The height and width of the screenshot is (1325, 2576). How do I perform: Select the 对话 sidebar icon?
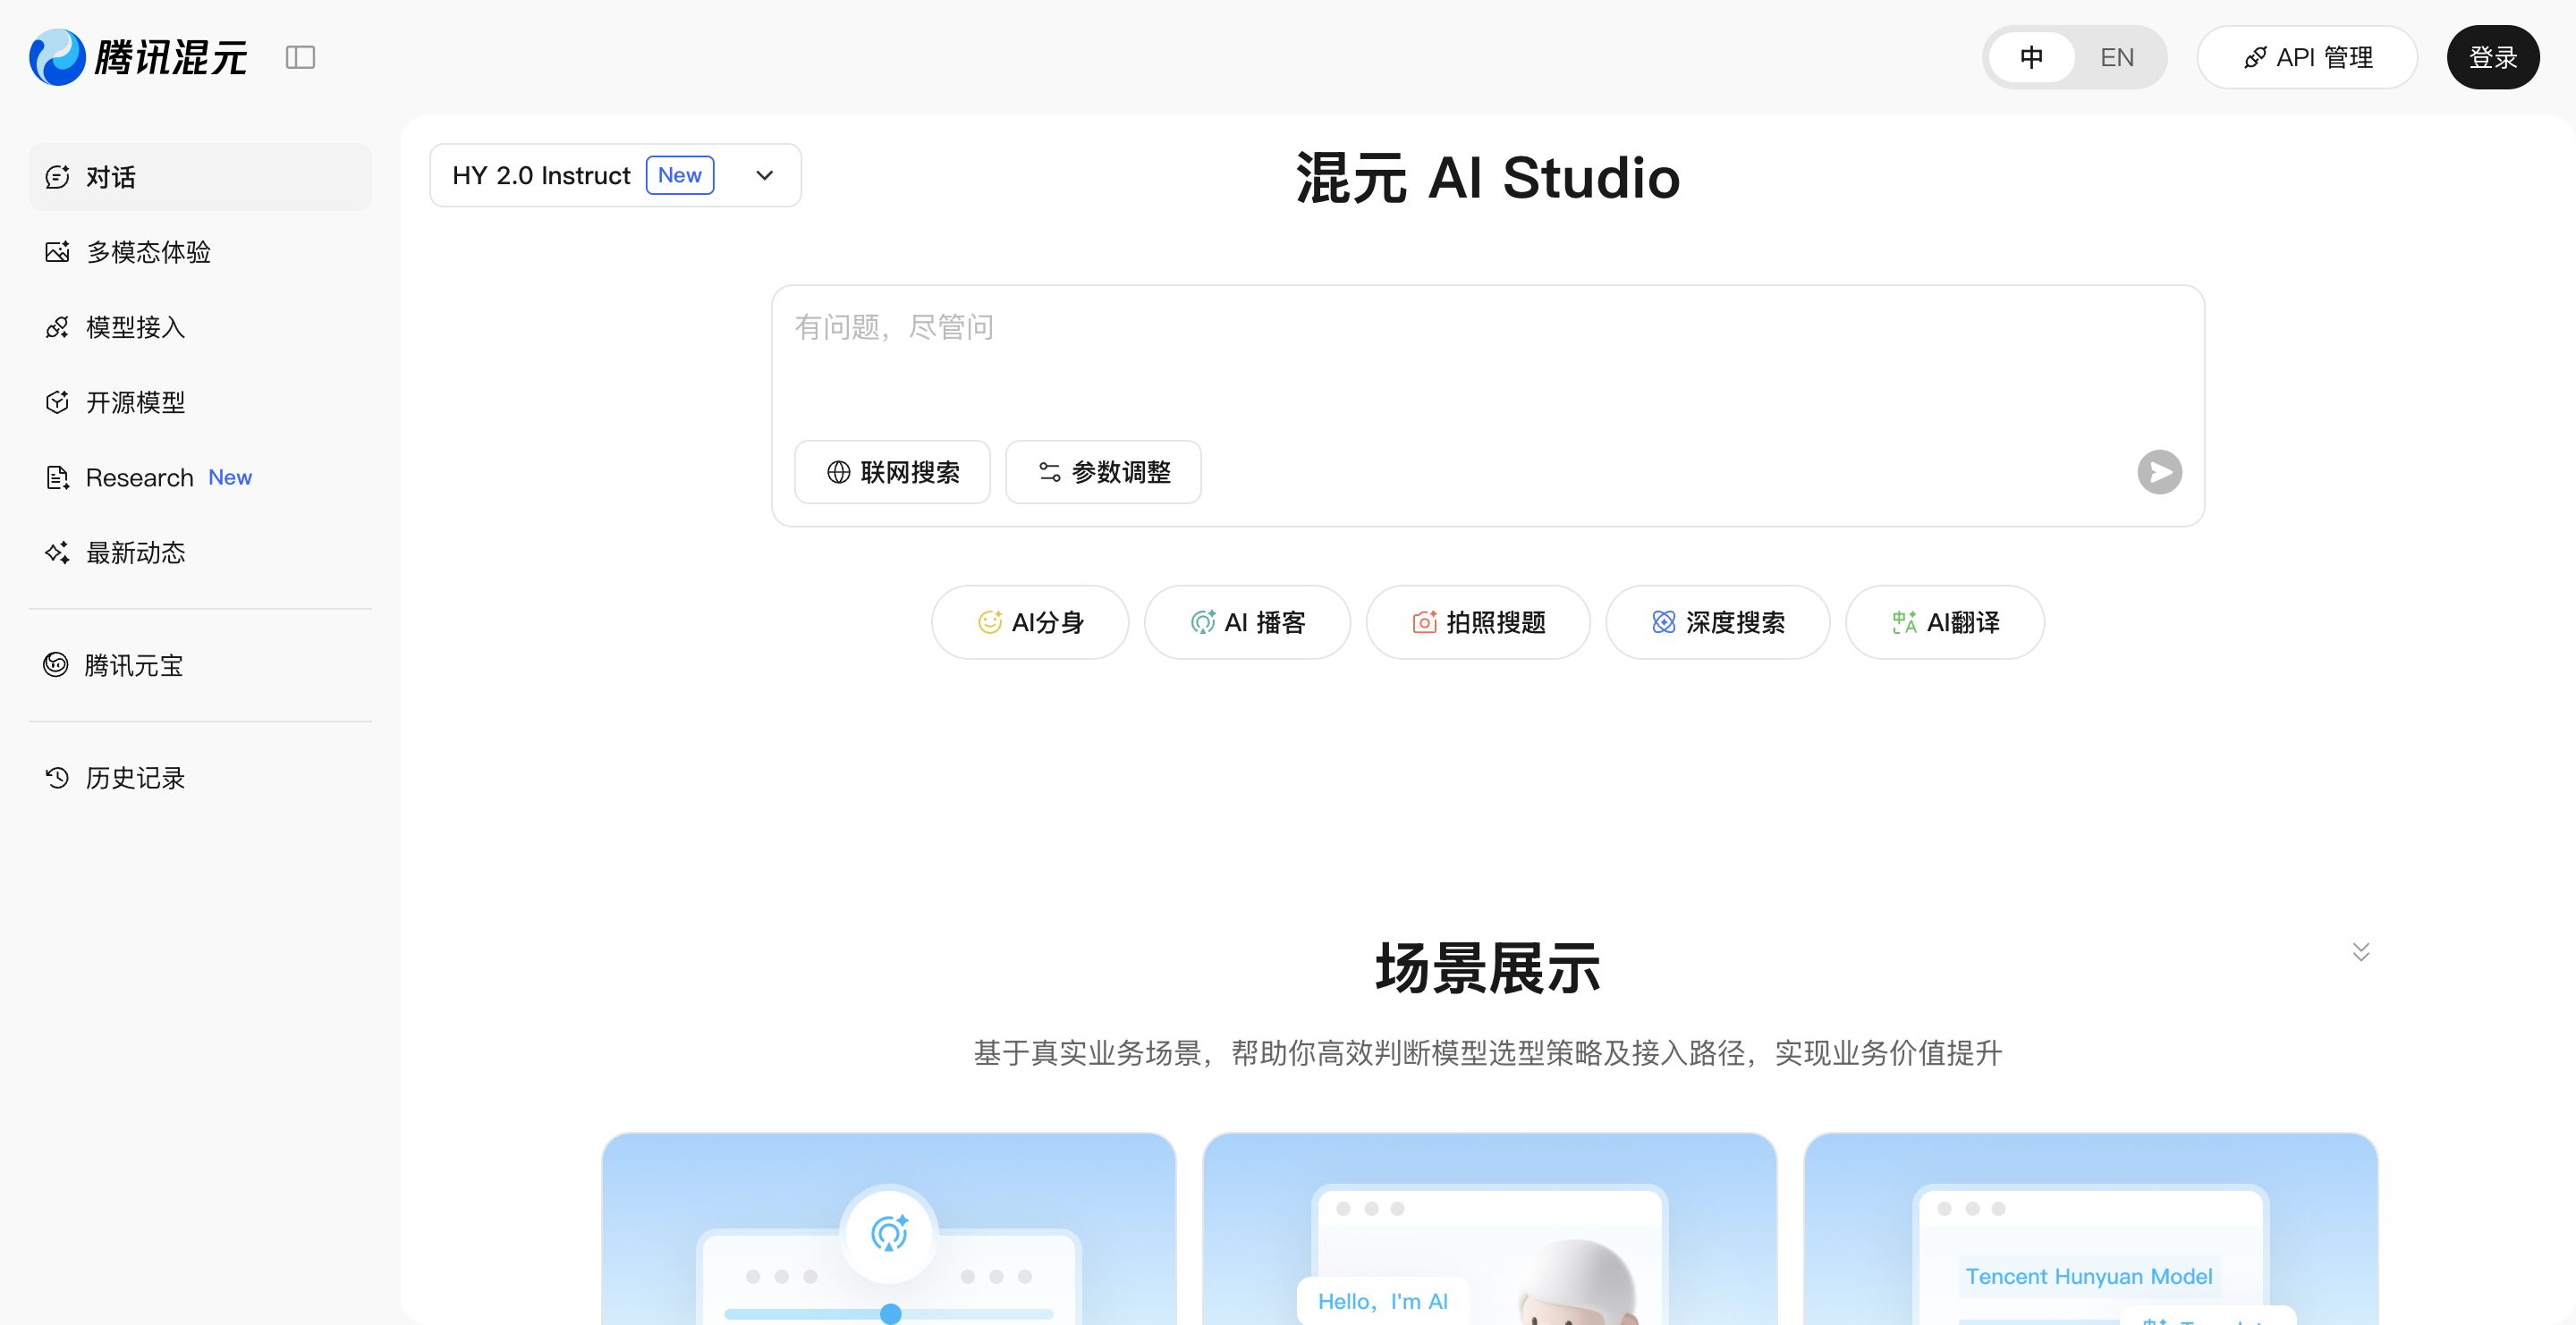tap(57, 177)
